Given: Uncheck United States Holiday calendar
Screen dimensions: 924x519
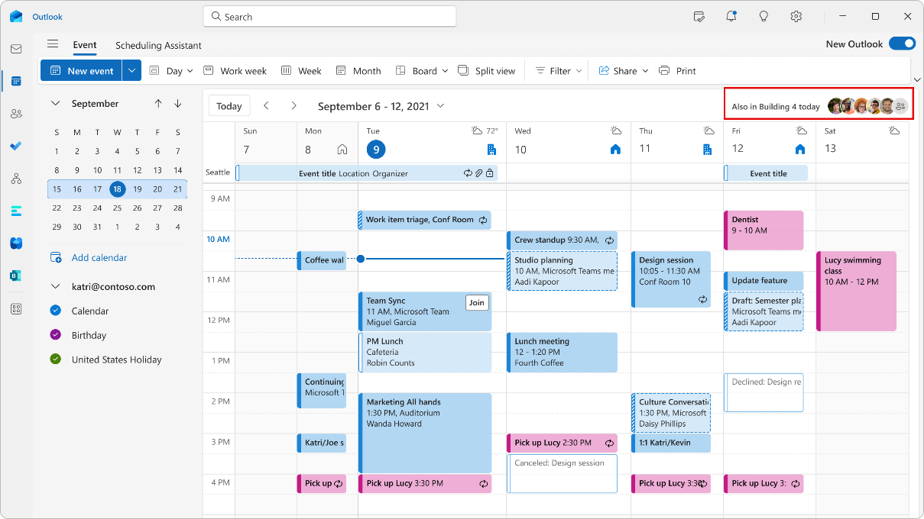Looking at the screenshot, I should [55, 359].
